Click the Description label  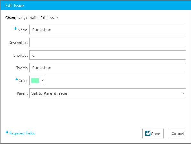click(18, 43)
